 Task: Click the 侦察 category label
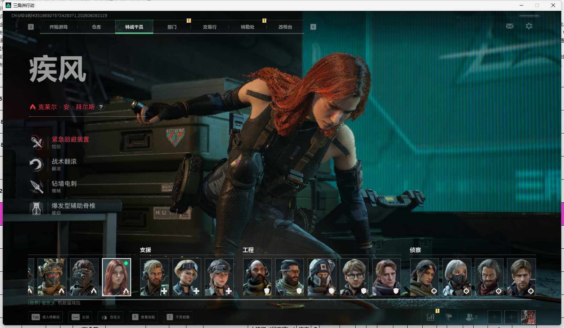click(x=415, y=250)
